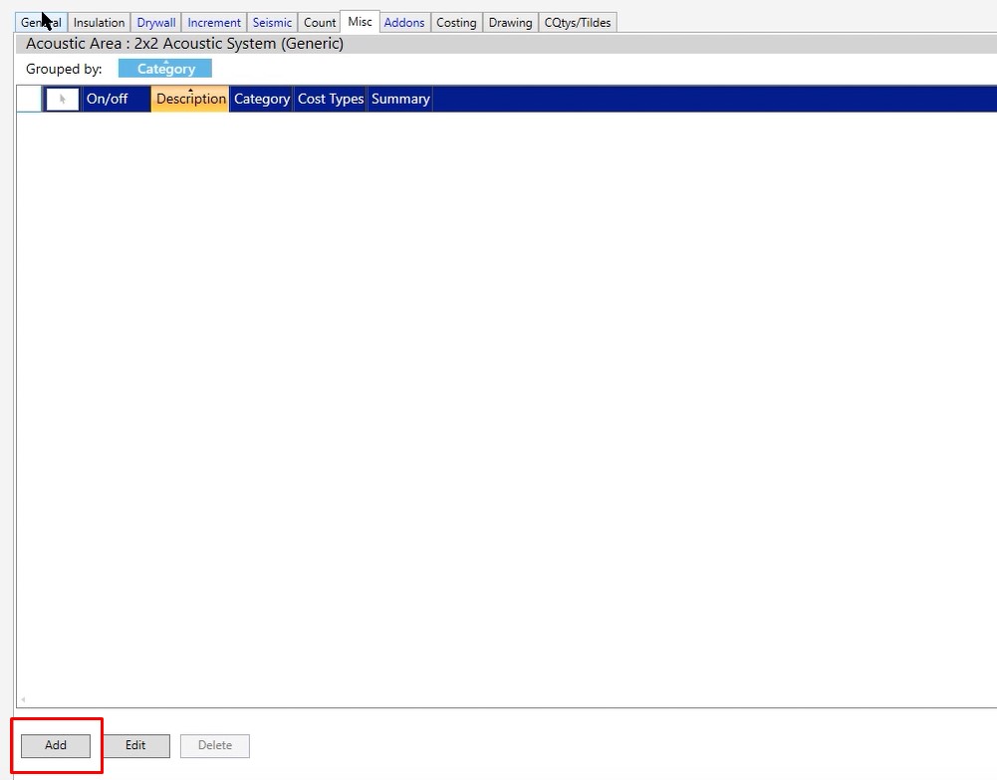
Task: Click the Summary column header
Action: tap(400, 99)
